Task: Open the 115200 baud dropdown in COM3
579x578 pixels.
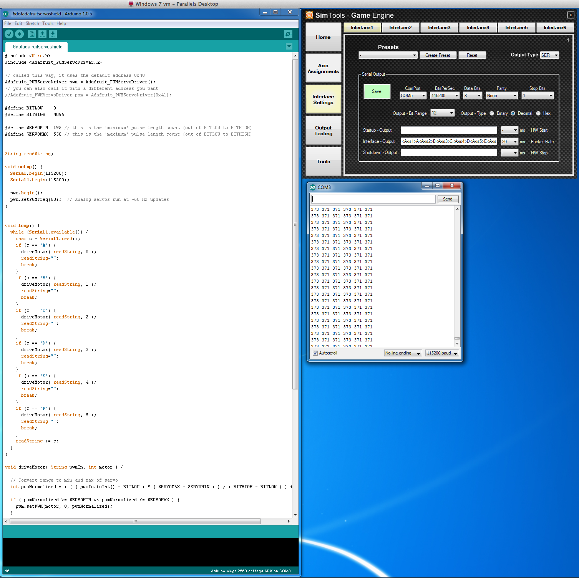Action: (x=442, y=353)
